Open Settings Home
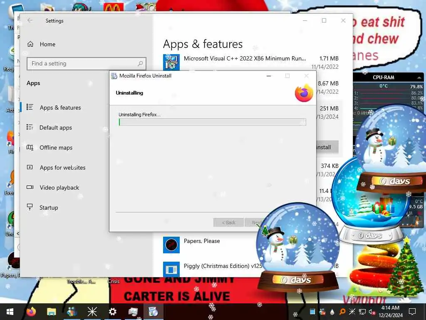 coord(42,44)
